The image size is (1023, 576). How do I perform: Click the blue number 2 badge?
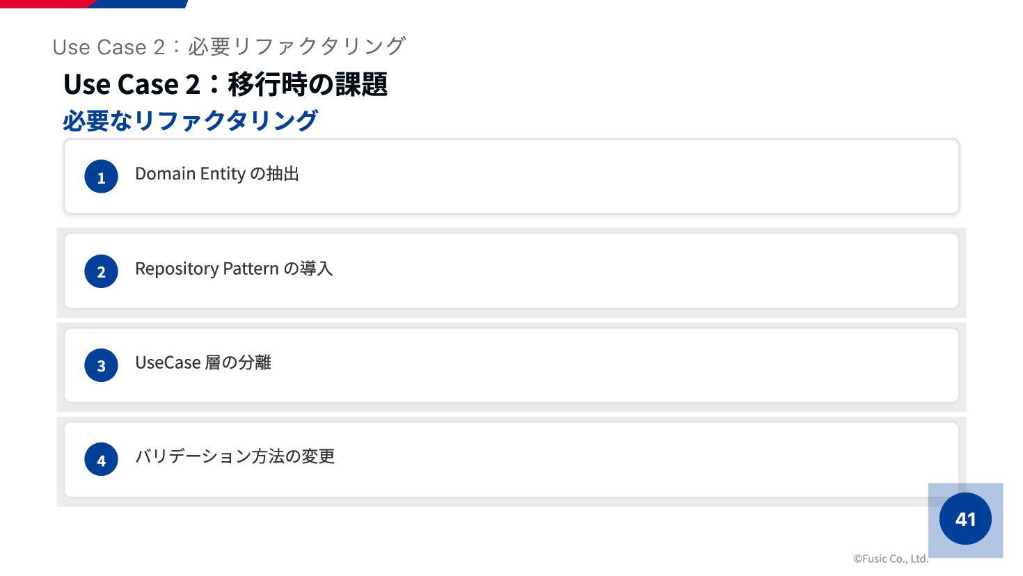[101, 271]
